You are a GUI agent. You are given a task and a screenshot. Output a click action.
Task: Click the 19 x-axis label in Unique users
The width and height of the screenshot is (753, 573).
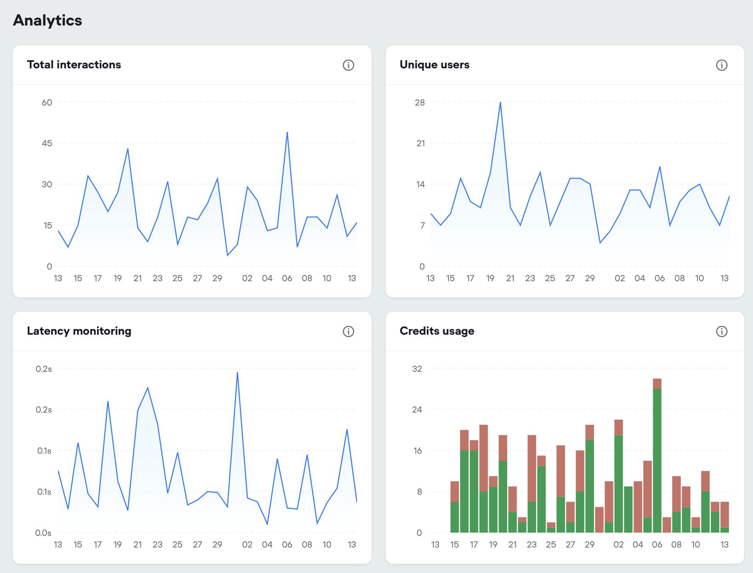point(490,278)
